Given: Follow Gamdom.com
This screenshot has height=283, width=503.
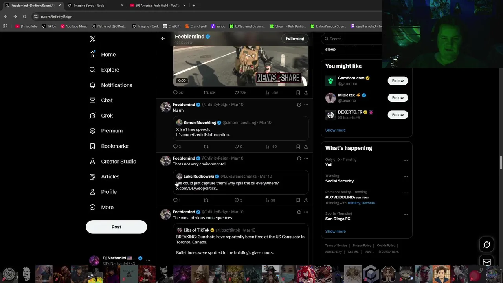Looking at the screenshot, I should (x=398, y=81).
